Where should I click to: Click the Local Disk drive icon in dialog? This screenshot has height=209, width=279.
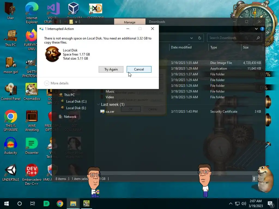pos(52,54)
